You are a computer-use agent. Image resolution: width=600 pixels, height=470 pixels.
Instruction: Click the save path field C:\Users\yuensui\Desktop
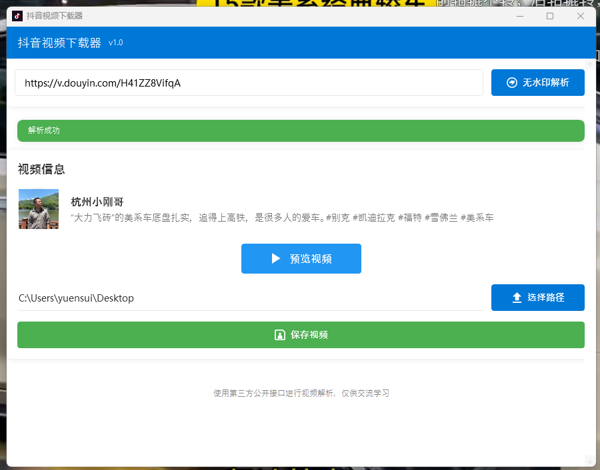(251, 298)
